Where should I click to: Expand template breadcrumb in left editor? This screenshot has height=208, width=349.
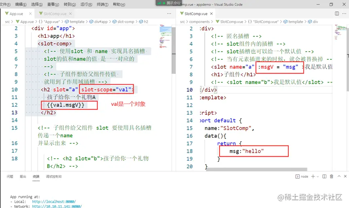(75, 22)
